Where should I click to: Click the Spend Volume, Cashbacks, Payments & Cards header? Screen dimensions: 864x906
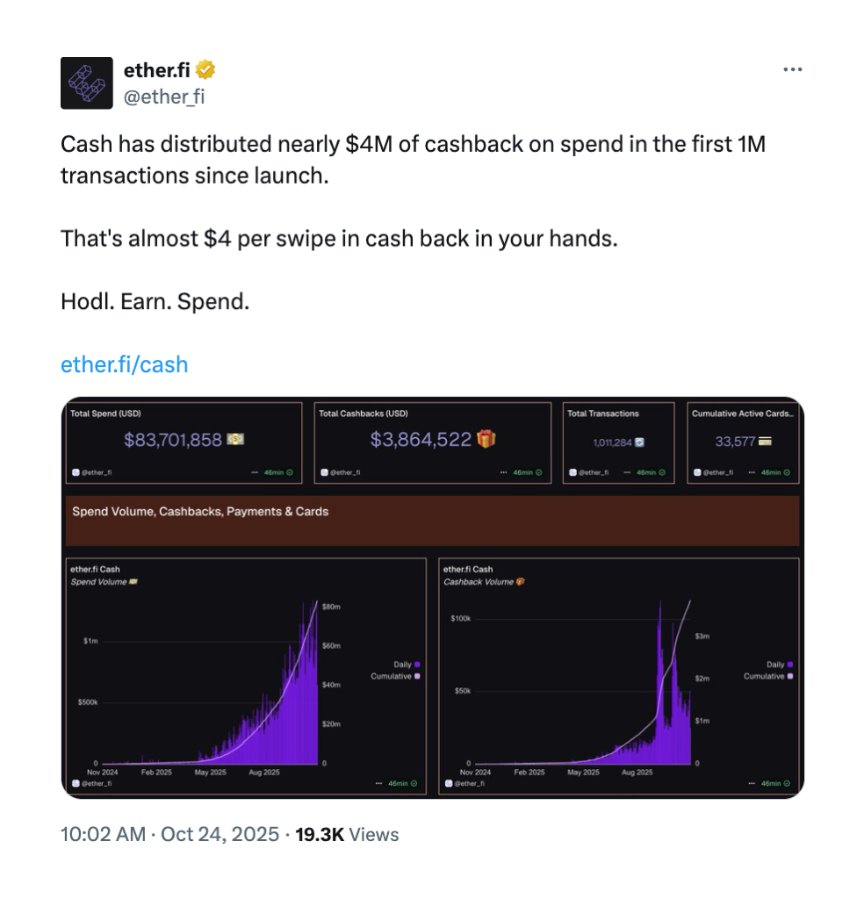click(x=200, y=512)
